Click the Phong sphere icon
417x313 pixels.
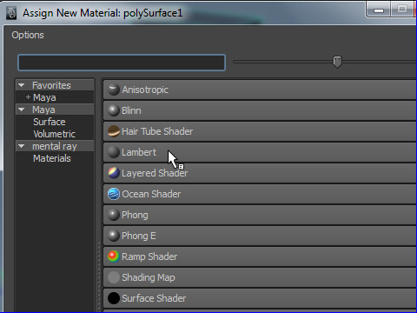coord(114,215)
